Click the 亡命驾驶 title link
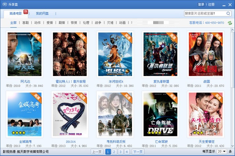Viewport: 235px width, 156px height. pyautogui.click(x=161, y=141)
